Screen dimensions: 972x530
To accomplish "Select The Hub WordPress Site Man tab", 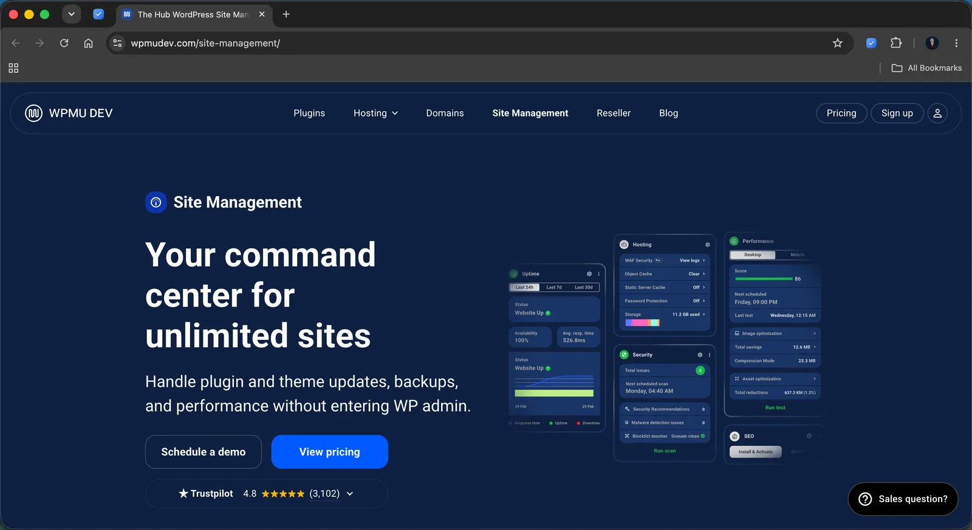I will coord(193,14).
